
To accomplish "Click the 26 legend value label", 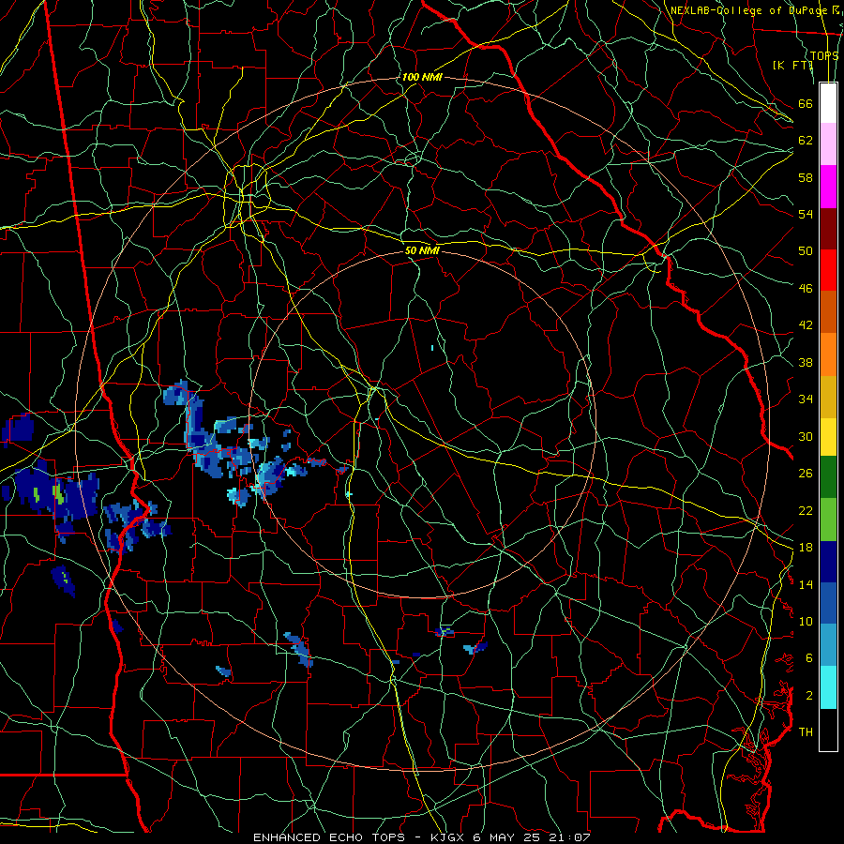I will pos(806,474).
